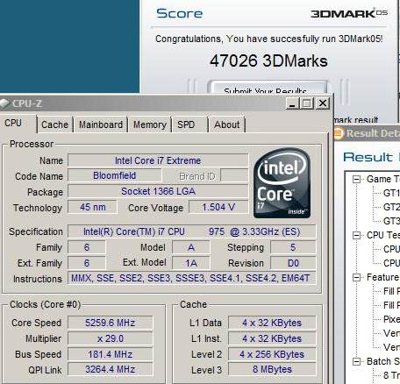The image size is (400, 384).
Task: Collapse the Feature Tests tree node
Action: pyautogui.click(x=356, y=277)
